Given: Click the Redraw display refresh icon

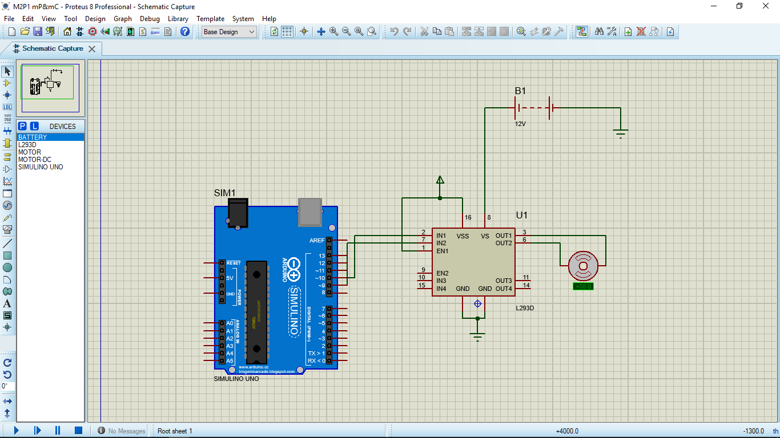Looking at the screenshot, I should coord(275,32).
